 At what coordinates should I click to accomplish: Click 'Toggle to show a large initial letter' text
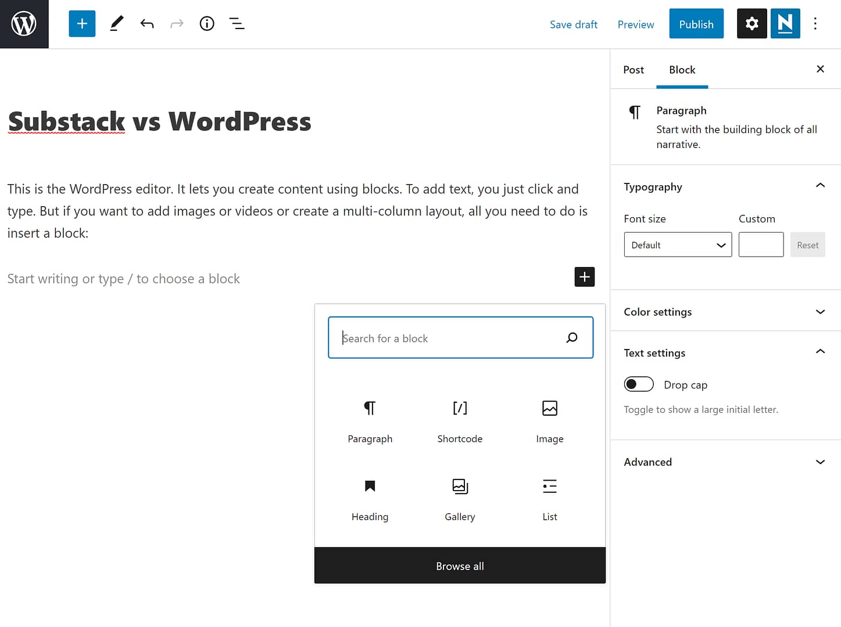[x=700, y=409]
